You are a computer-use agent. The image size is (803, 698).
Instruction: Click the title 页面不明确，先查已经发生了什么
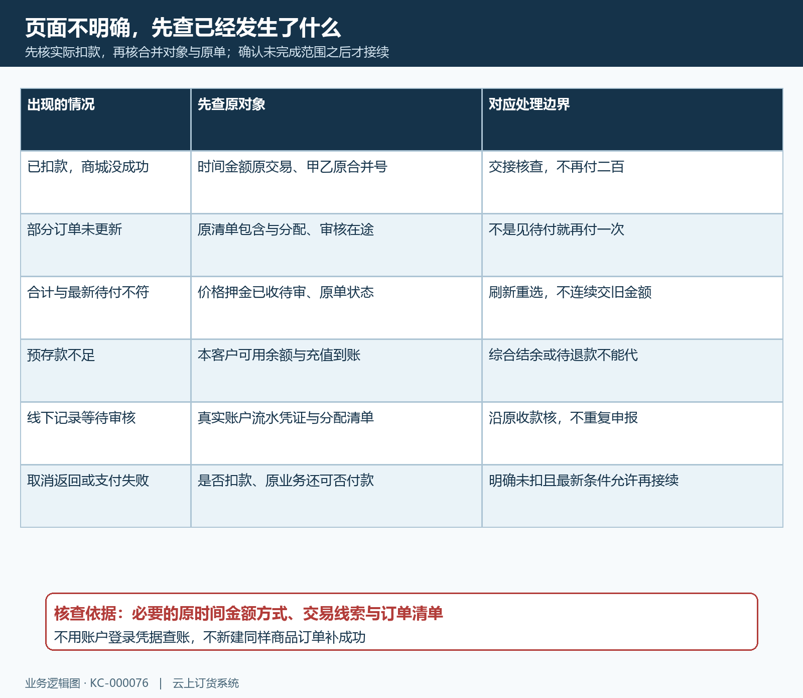click(x=183, y=28)
